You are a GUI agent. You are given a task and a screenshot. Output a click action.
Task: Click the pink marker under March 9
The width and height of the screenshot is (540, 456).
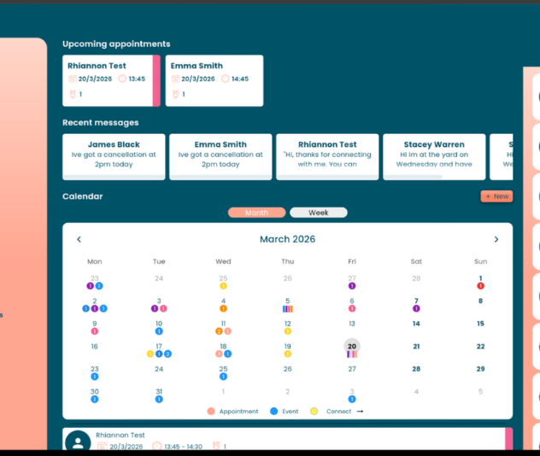[94, 331]
